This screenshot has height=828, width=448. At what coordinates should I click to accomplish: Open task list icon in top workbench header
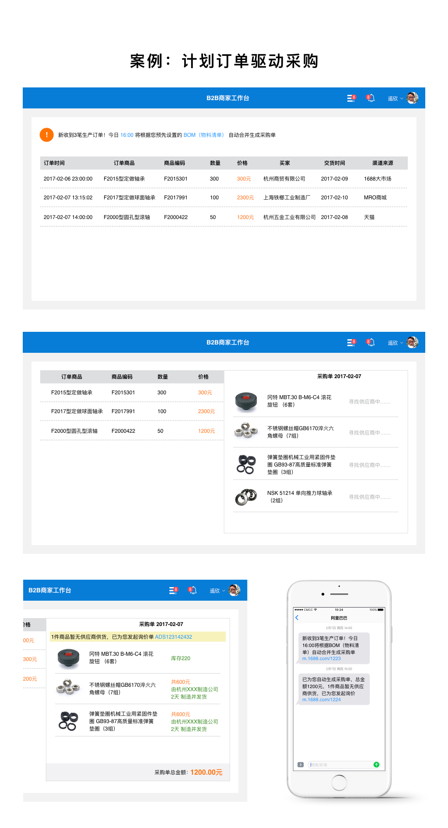351,98
